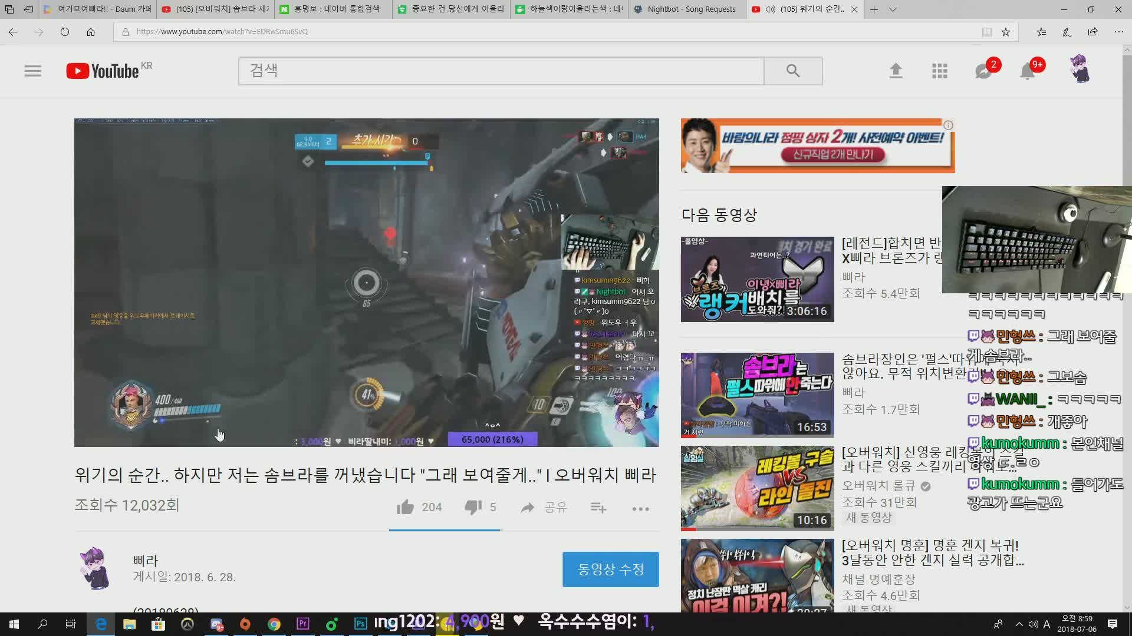Click the main video player

tap(366, 283)
